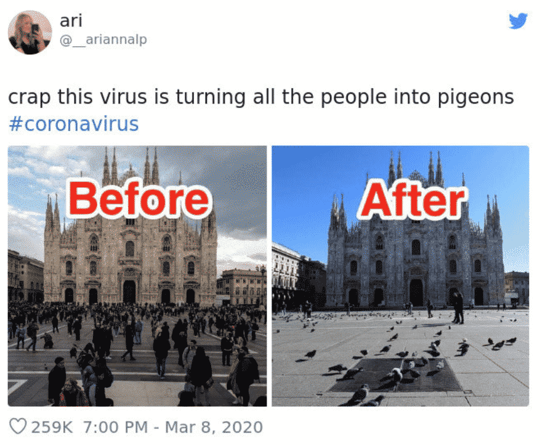Like the tweet with the heart icon
548x445 pixels.
(x=18, y=426)
